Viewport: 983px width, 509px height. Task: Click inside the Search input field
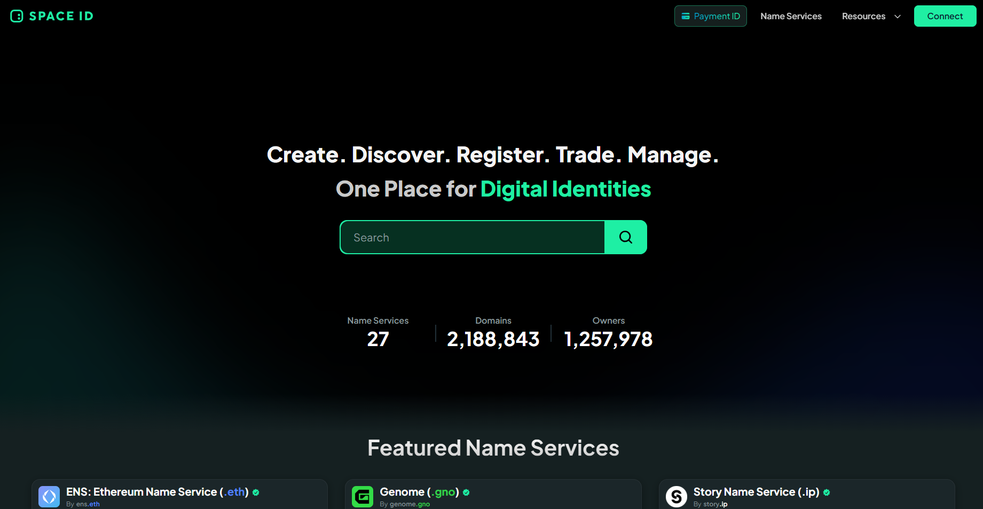coord(472,237)
